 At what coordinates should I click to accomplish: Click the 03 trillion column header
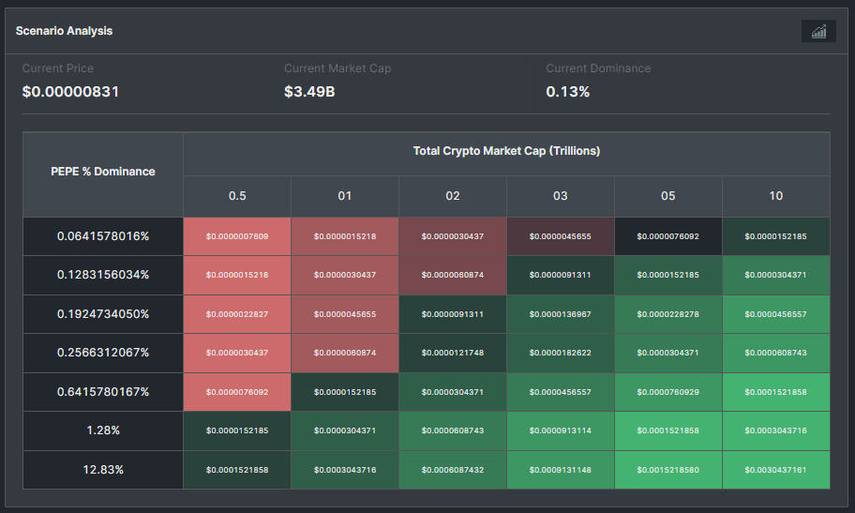[x=561, y=196]
